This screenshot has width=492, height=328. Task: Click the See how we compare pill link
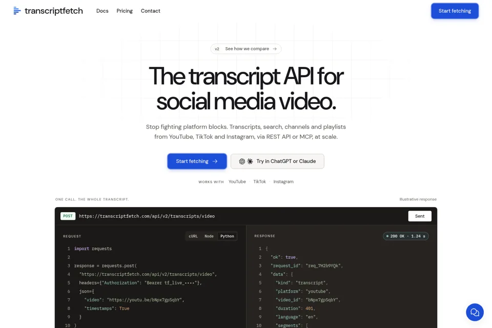(245, 49)
